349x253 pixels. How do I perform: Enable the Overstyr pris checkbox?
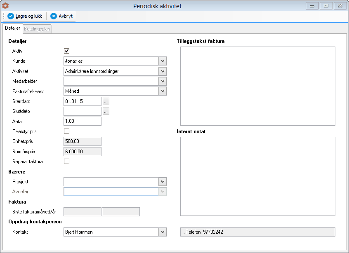click(66, 131)
